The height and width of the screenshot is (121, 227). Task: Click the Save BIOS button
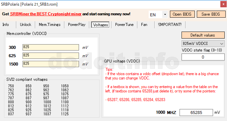click(211, 14)
